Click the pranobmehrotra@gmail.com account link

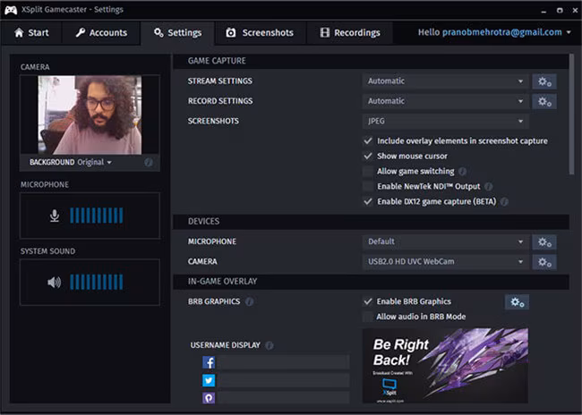501,32
